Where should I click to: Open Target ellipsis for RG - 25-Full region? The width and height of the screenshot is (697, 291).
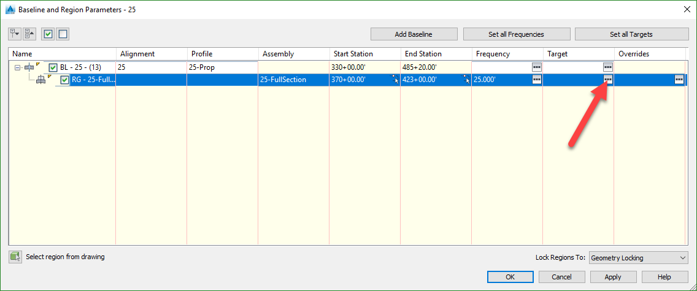(x=607, y=80)
